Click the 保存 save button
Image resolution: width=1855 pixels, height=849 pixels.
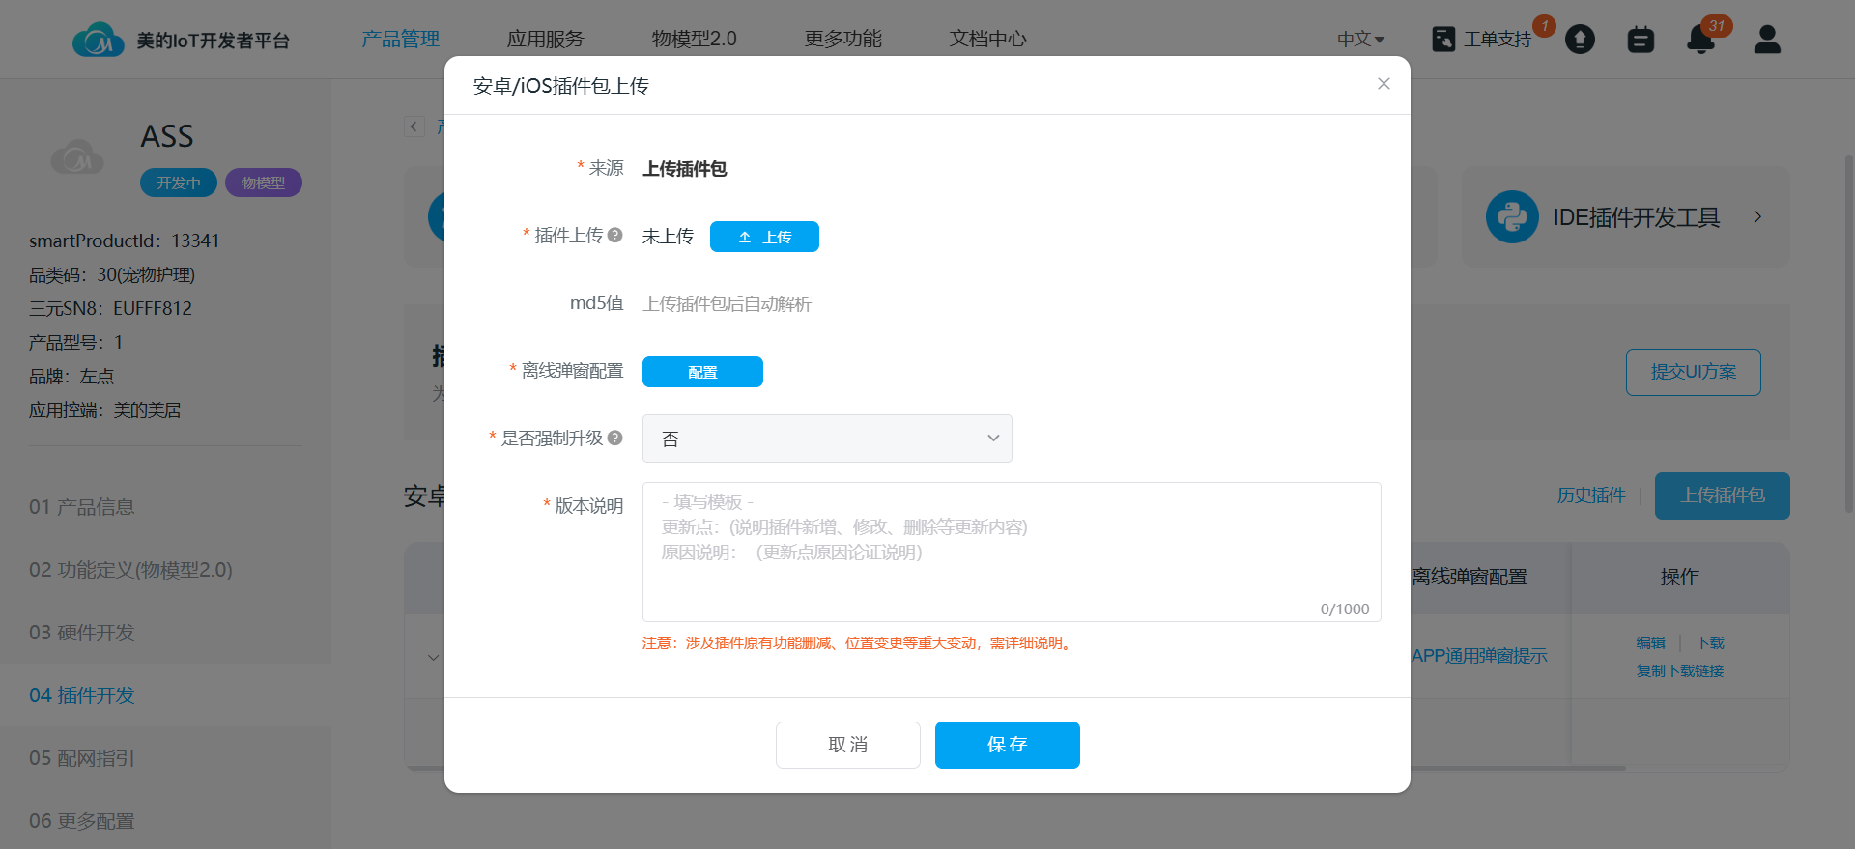pos(1007,745)
